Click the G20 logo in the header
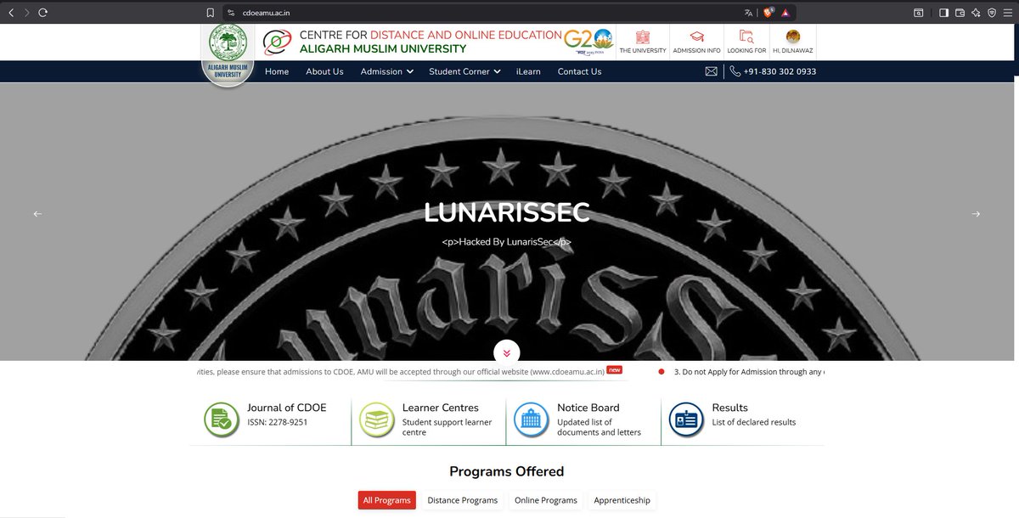Screen dimensions: 1019x518 (588, 41)
